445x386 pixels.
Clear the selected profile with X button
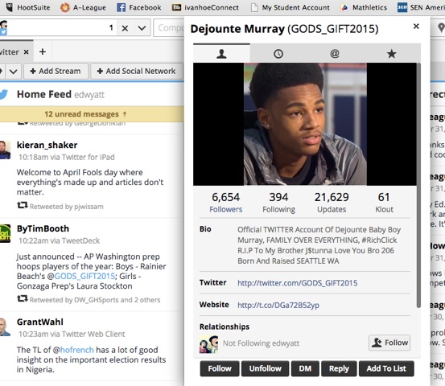pos(125,28)
